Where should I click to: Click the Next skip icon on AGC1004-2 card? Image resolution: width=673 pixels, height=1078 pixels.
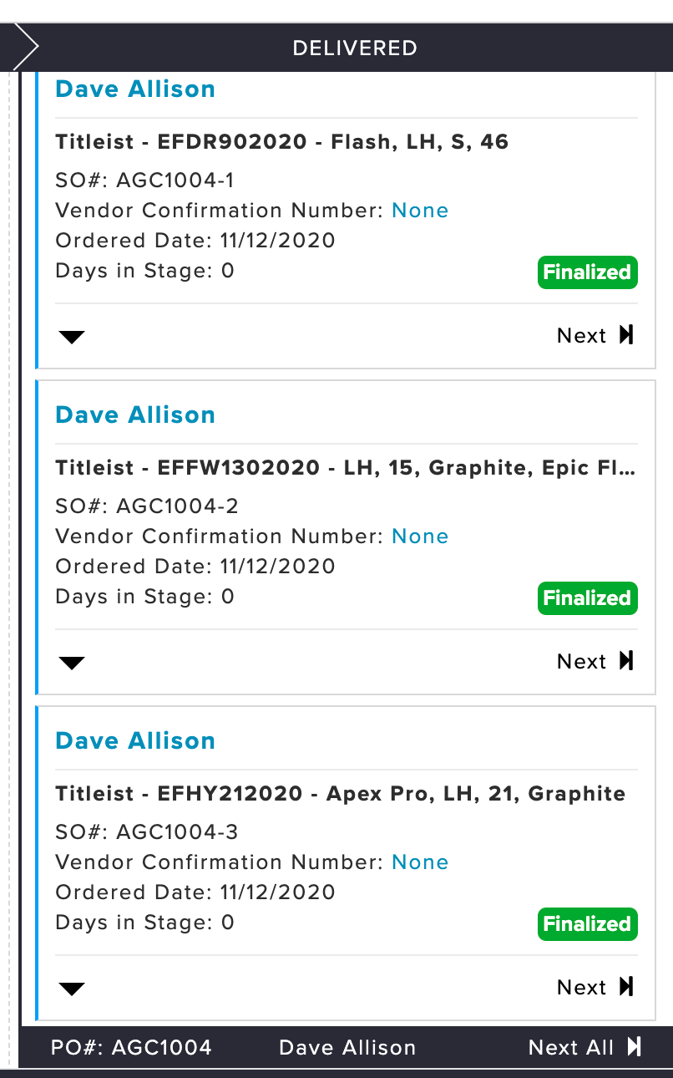point(626,661)
